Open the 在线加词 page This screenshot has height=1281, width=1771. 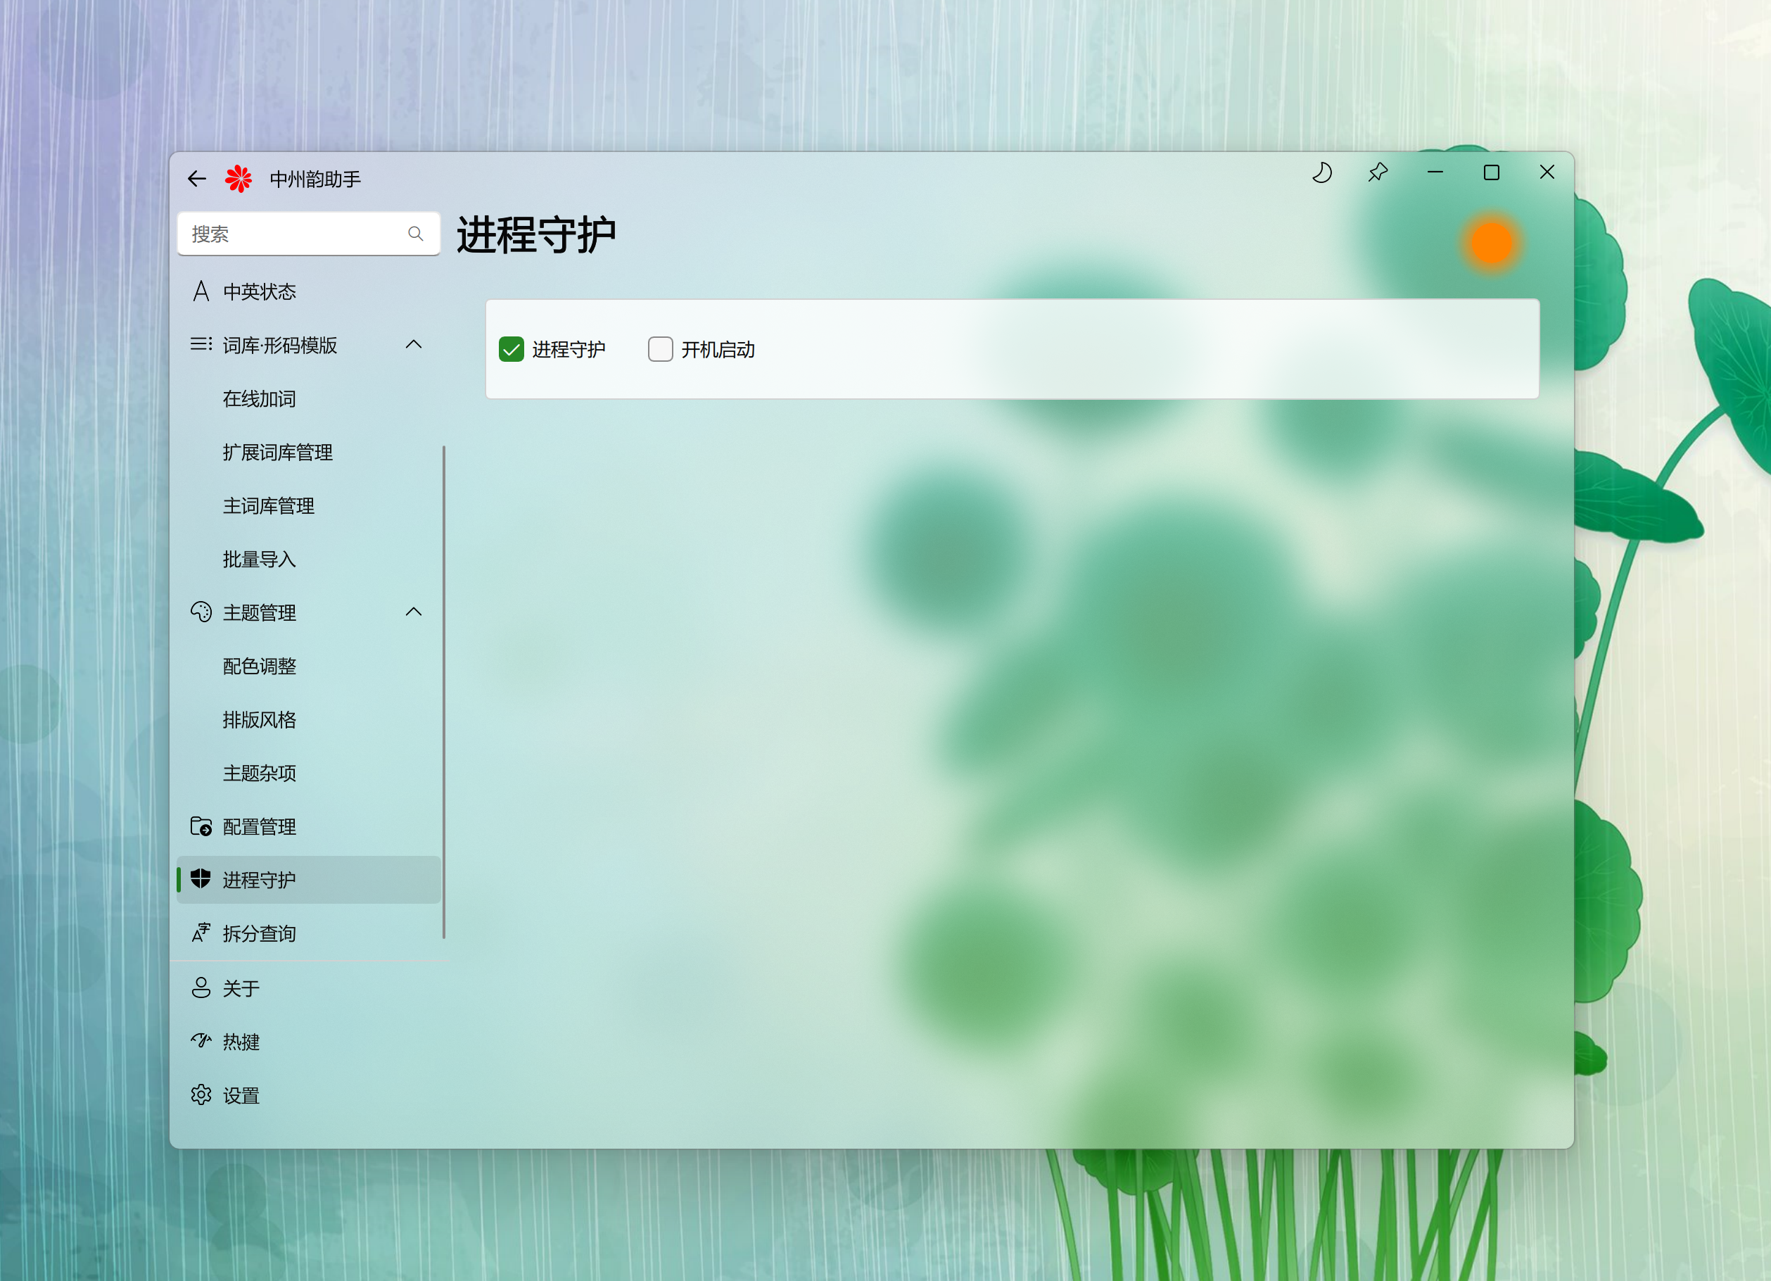pos(259,399)
